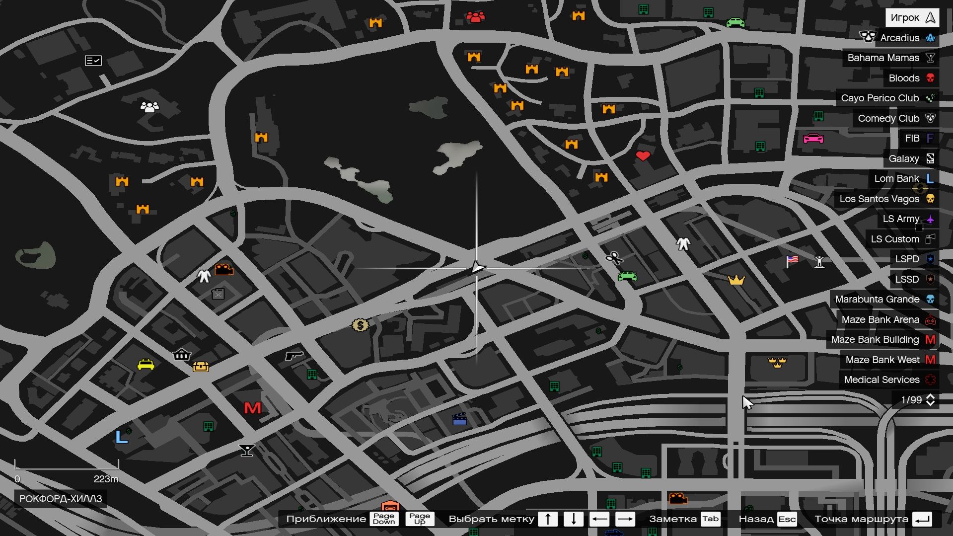The image size is (953, 536).
Task: Choose Los Santos Vagos legend entry
Action: click(x=886, y=199)
